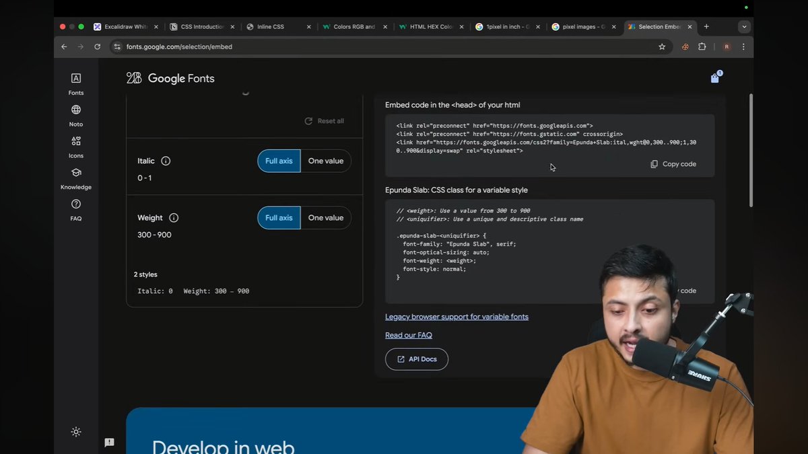Select One value for Italic
808x454 pixels.
click(x=326, y=161)
